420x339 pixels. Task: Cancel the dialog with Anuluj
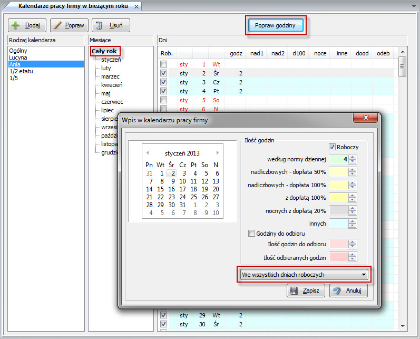tap(348, 290)
